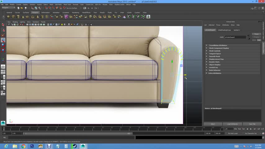The image size is (265, 149).
Task: Switch to the lambert1 tab
Action: [237, 30]
